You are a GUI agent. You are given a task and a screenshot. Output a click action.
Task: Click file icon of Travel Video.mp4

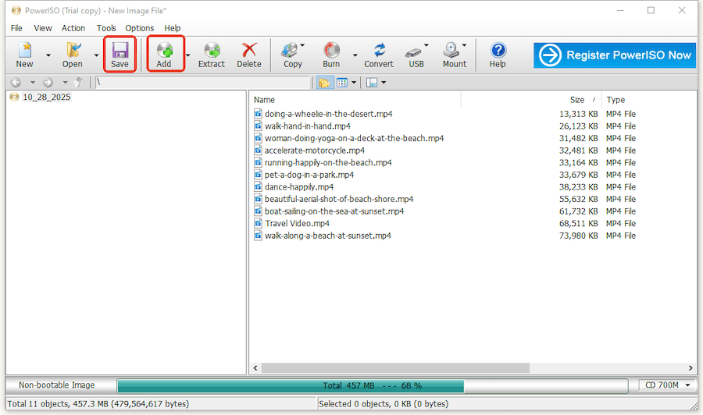pyautogui.click(x=259, y=223)
